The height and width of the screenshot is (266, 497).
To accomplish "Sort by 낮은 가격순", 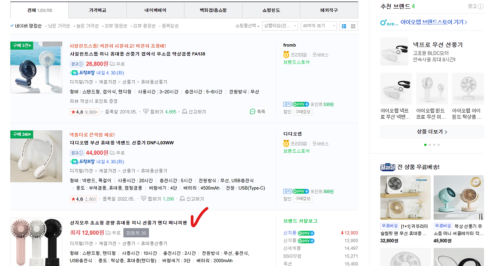I will [x=59, y=26].
